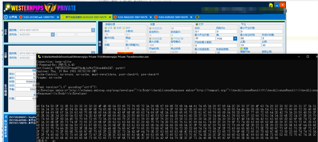Click the 开始时间 field showing 00:00
318x142 pixels.
(x=159, y=52)
